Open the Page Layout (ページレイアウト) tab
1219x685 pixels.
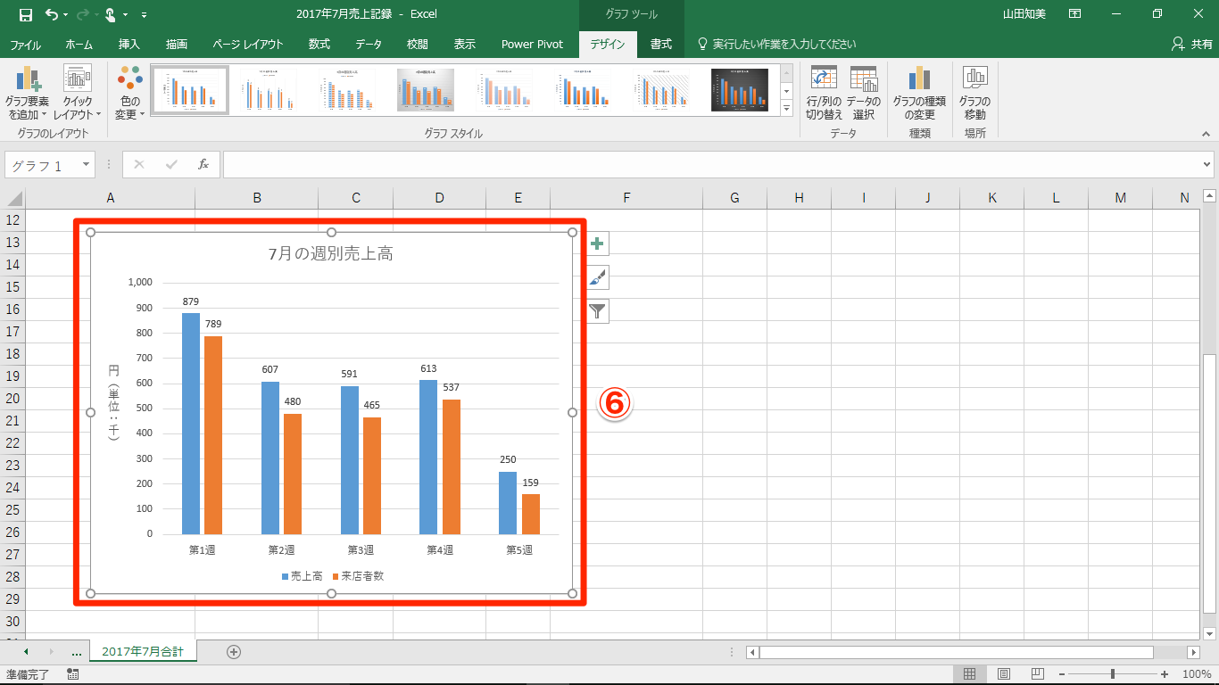point(248,44)
